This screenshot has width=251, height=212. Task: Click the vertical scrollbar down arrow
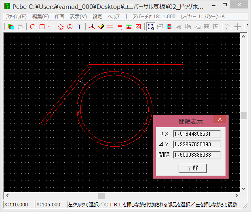[243, 188]
